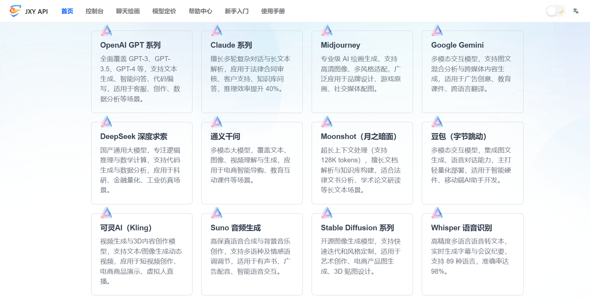Toggle the dark mode switch

tap(556, 11)
